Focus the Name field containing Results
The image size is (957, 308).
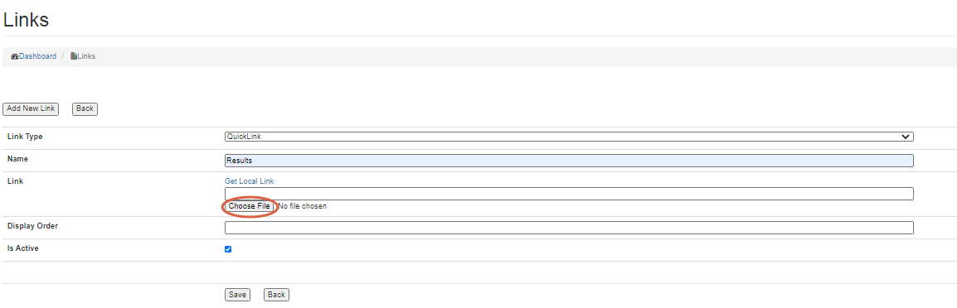coord(569,161)
